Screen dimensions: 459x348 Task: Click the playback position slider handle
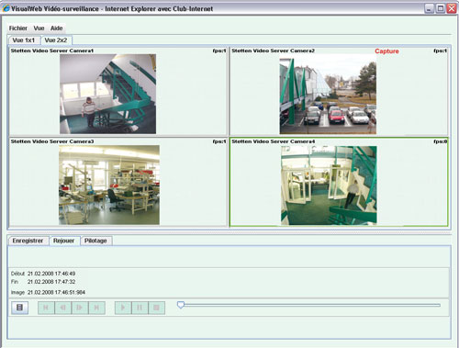[181, 305]
